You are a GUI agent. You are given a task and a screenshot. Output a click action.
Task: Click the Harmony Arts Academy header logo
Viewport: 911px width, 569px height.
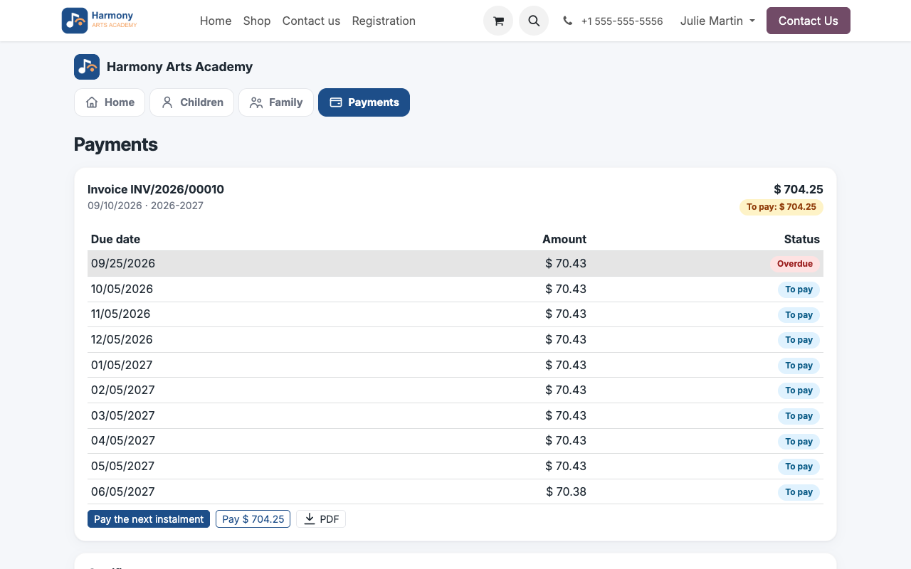[x=100, y=21]
